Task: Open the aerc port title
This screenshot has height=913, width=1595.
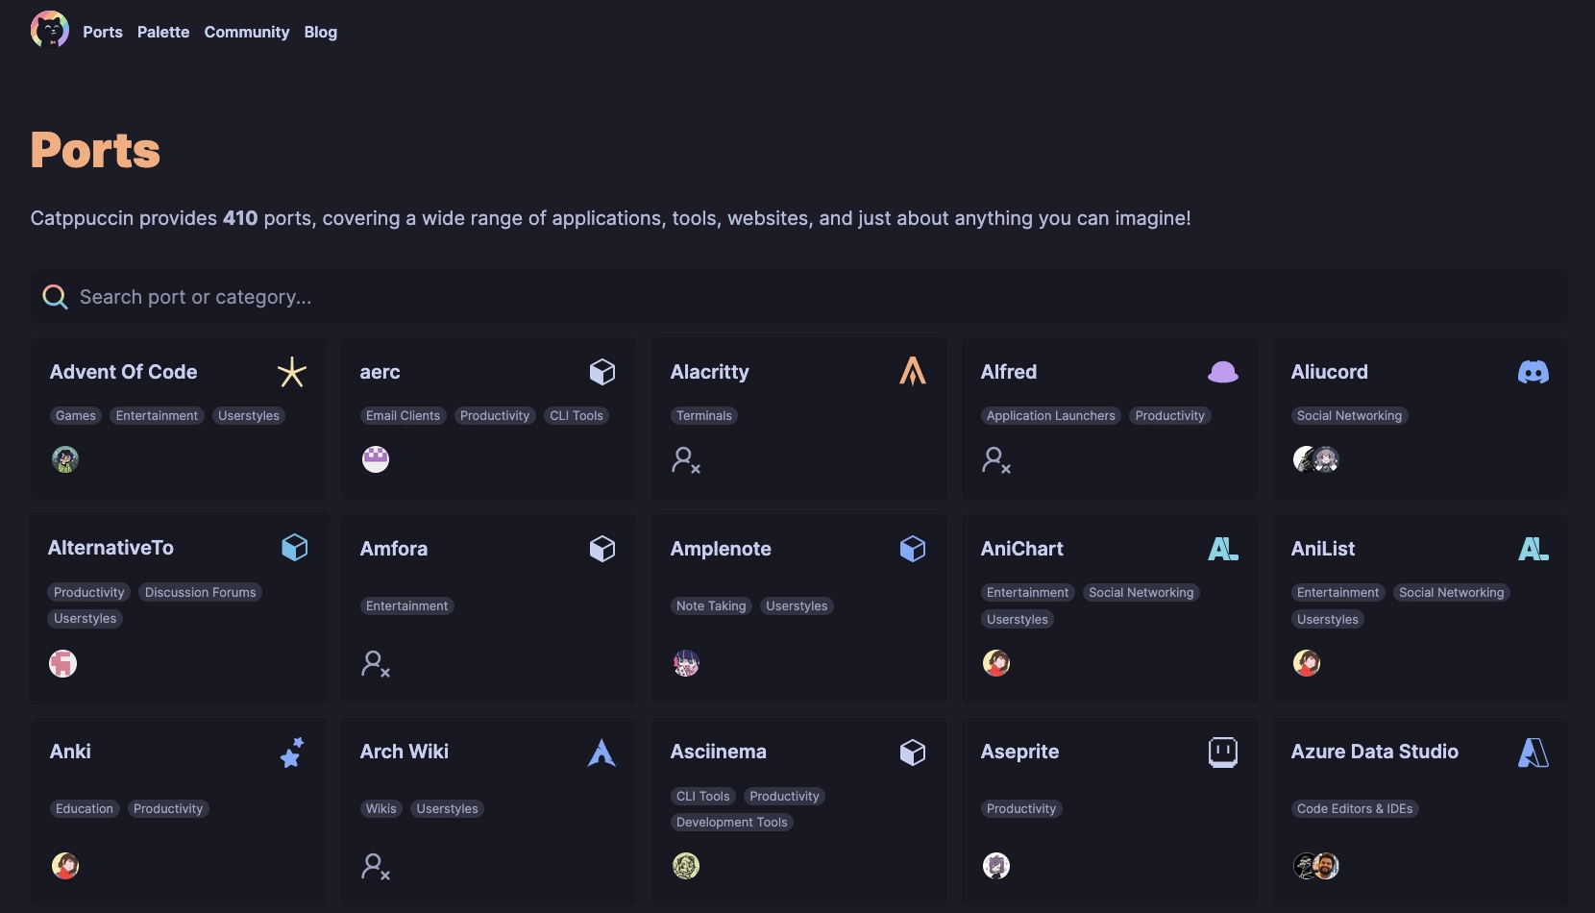Action: click(380, 372)
